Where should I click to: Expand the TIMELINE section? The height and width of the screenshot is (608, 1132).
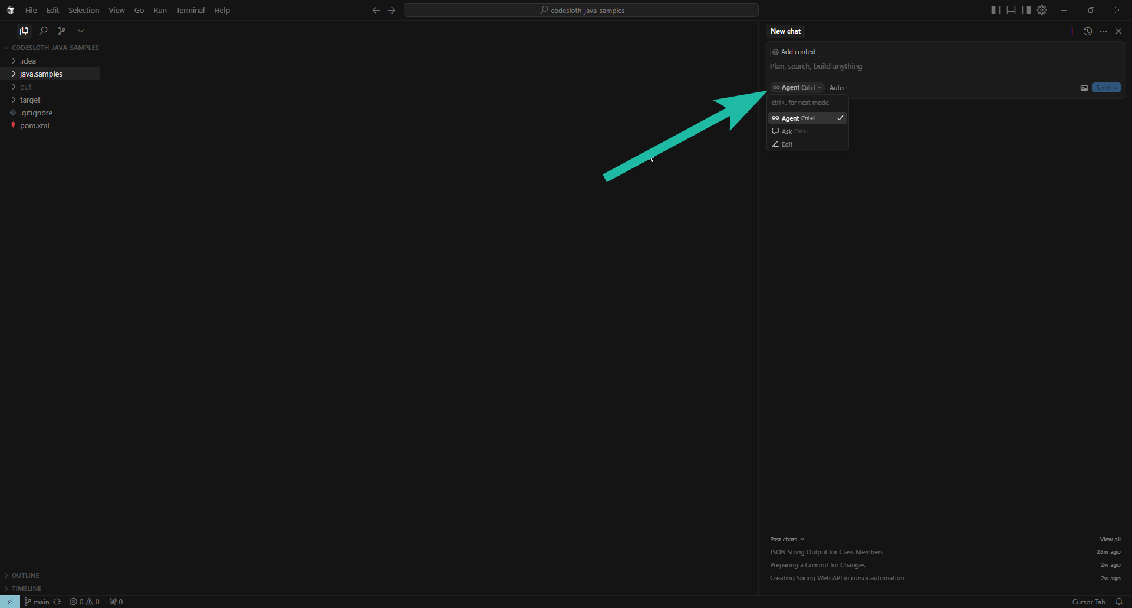pyautogui.click(x=50, y=589)
